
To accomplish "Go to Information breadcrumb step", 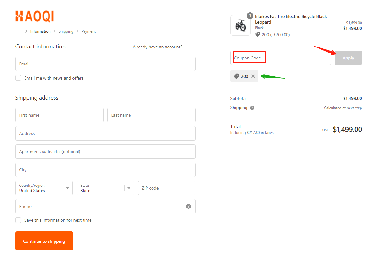I will (40, 31).
